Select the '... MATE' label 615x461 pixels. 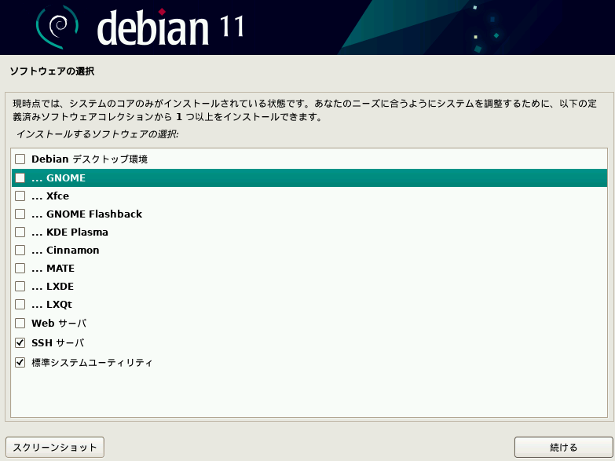53,268
